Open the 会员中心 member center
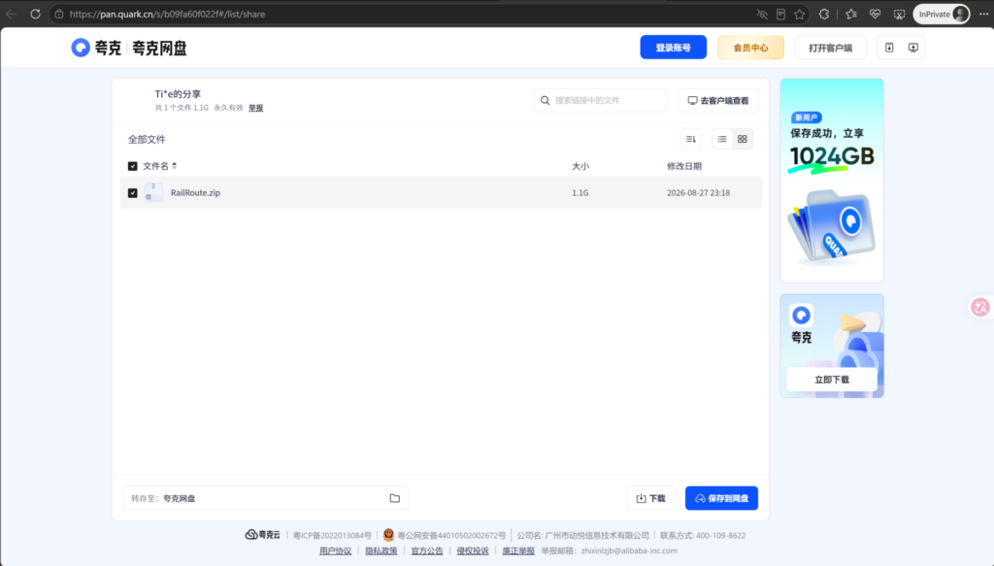 click(x=750, y=48)
